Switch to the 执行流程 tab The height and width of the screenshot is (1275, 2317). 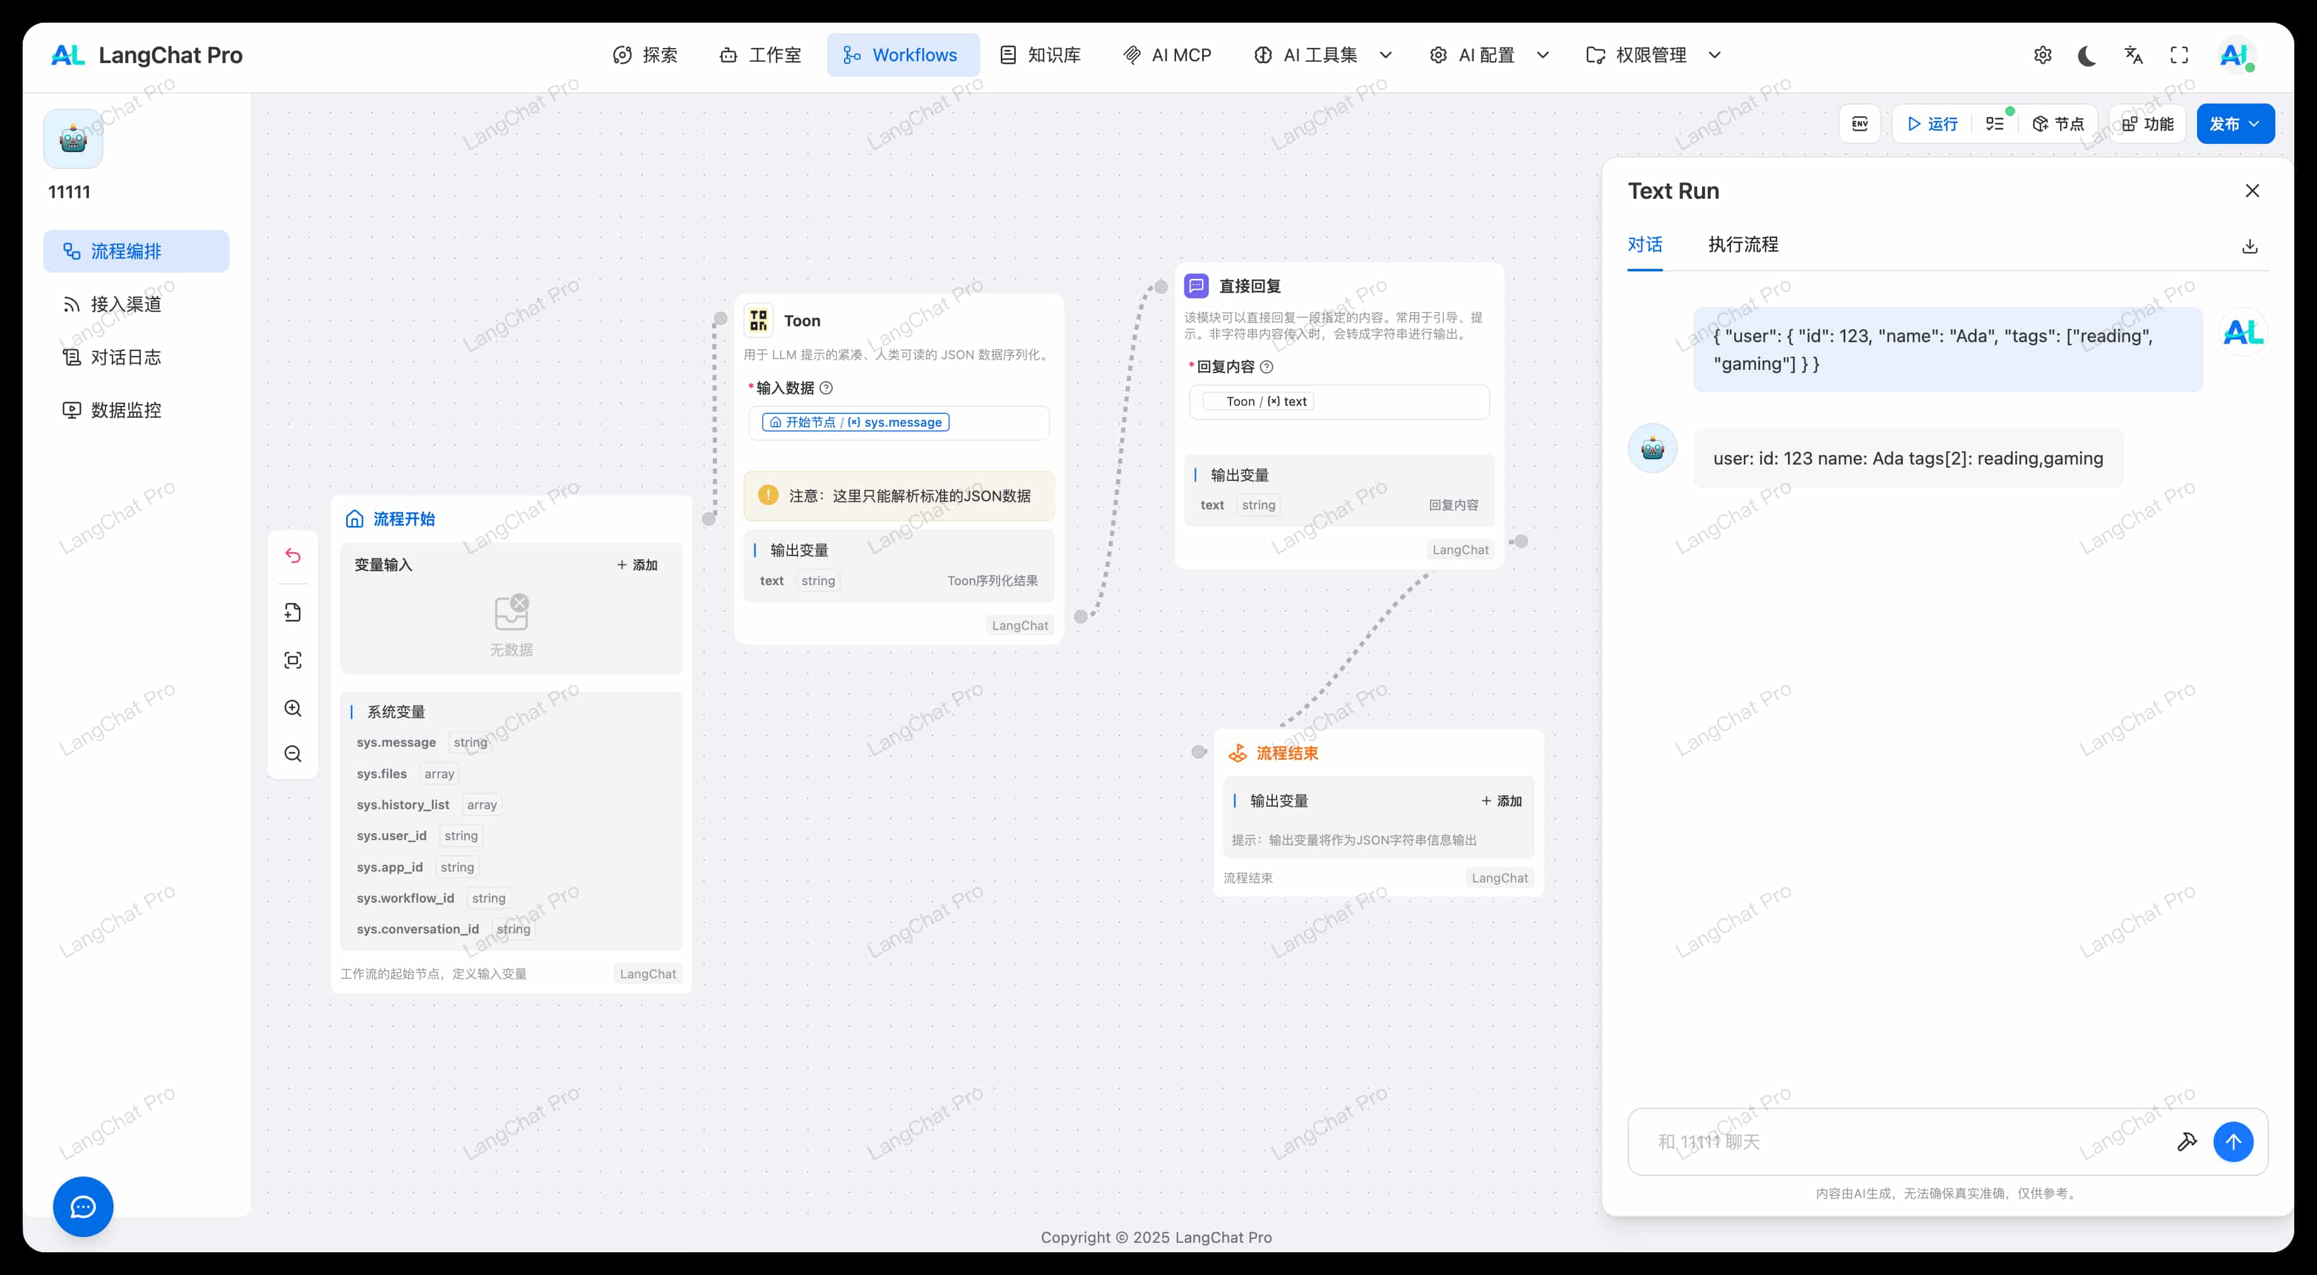[1742, 244]
